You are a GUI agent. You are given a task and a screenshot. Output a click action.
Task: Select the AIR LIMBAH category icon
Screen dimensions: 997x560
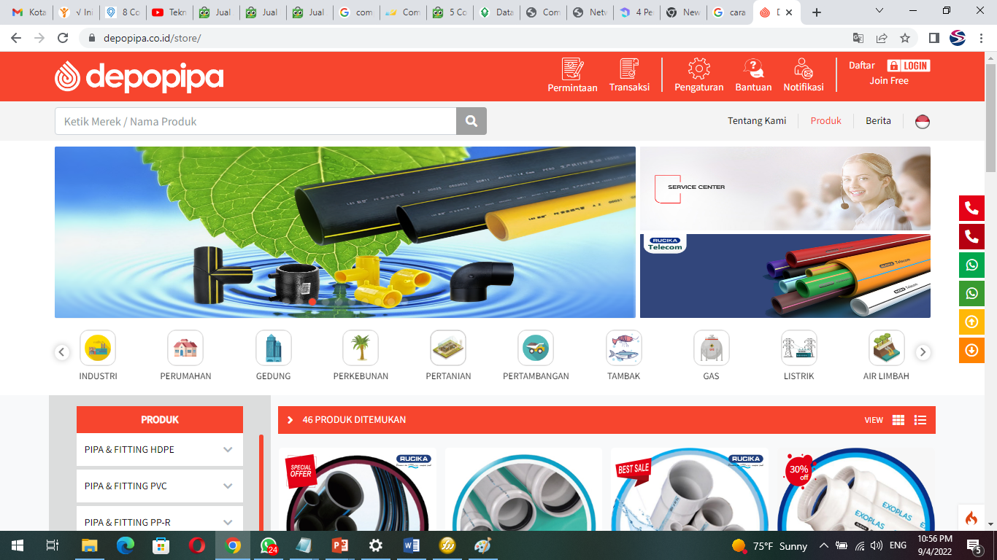click(x=886, y=348)
